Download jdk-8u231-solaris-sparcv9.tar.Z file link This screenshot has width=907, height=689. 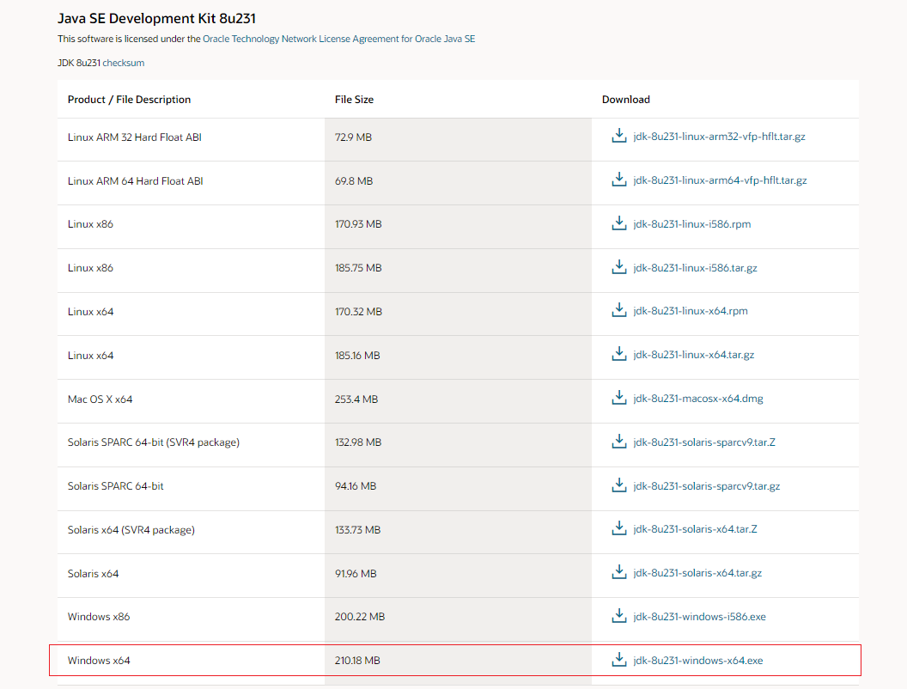click(x=704, y=442)
